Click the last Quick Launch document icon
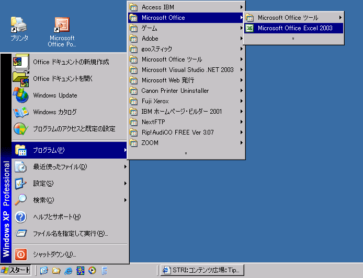The width and height of the screenshot is (363, 278). 105,270
